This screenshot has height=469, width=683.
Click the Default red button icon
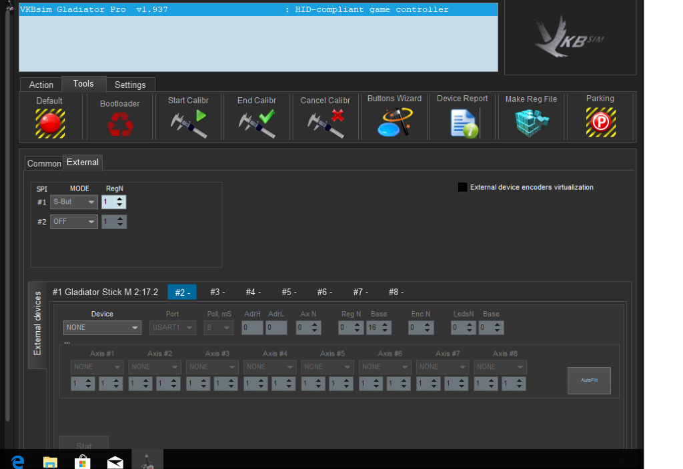(x=50, y=123)
